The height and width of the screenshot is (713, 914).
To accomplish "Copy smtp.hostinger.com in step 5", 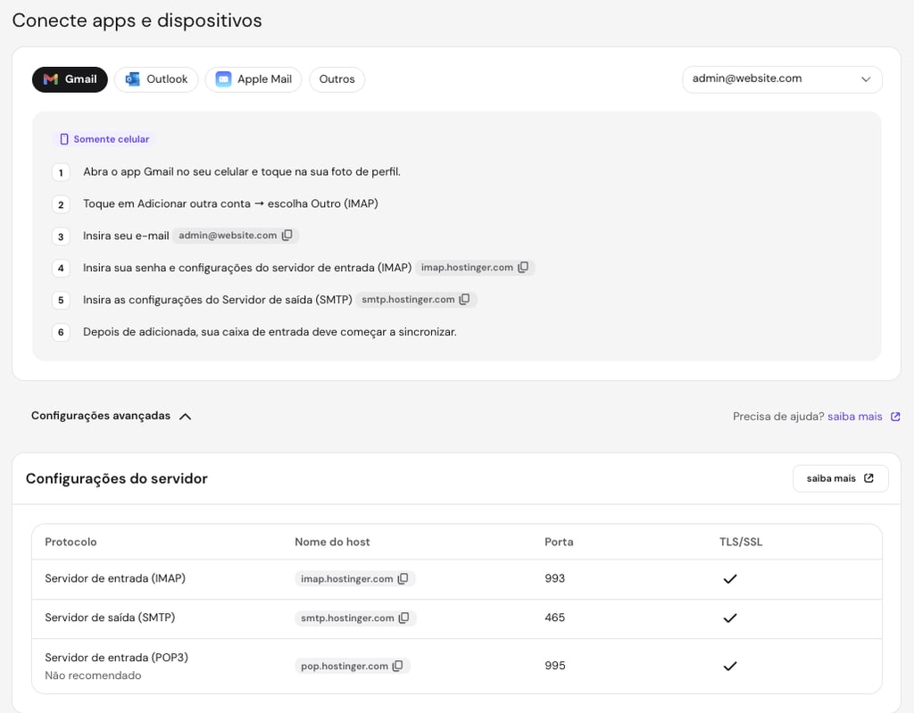I will coord(464,299).
